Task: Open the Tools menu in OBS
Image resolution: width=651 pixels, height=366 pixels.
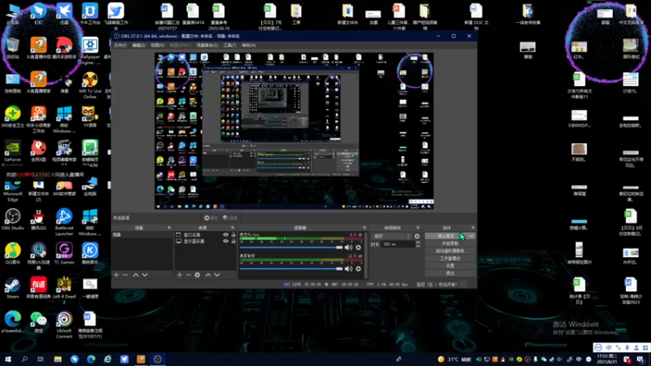Action: (229, 46)
